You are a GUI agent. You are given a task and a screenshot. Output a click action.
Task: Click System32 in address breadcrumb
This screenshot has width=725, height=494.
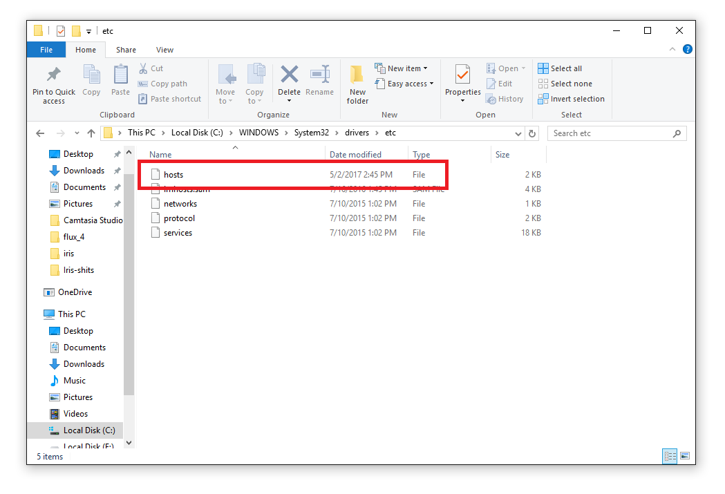[x=312, y=133]
